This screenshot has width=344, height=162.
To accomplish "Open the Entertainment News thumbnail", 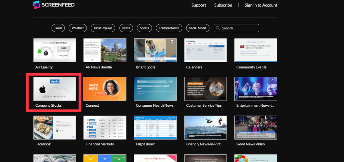I will click(256, 89).
